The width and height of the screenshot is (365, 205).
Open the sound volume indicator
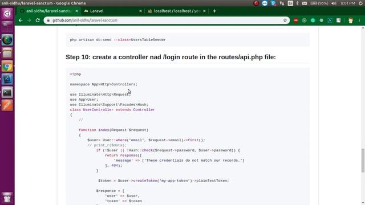pyautogui.click(x=334, y=3)
